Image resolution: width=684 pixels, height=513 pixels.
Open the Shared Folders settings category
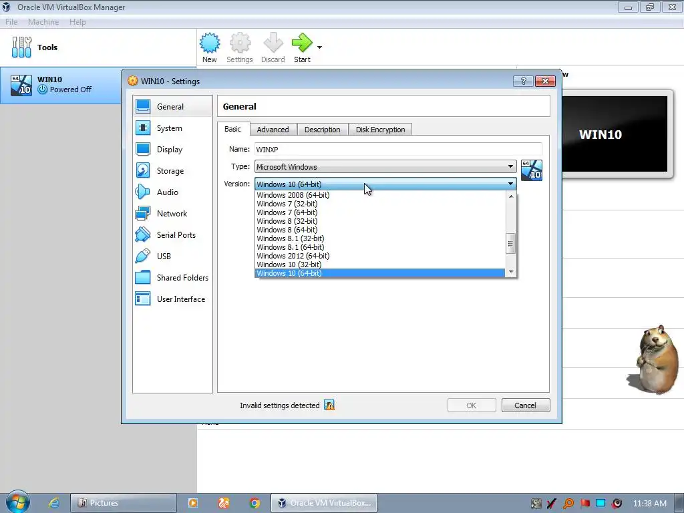(172, 277)
